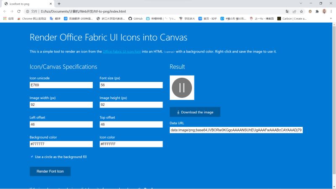Image resolution: width=336 pixels, height=189 pixels.
Task: Open Chrome's three-dot menu
Action: (x=331, y=11)
